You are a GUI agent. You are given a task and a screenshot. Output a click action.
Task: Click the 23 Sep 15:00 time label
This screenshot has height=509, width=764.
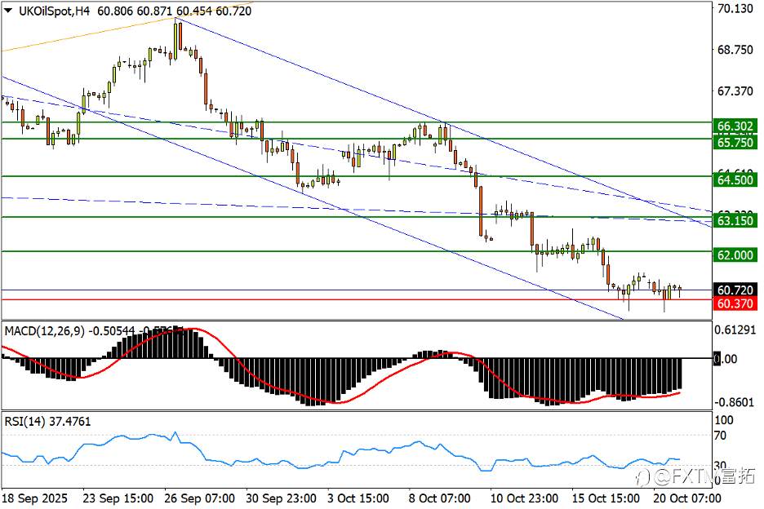click(118, 498)
